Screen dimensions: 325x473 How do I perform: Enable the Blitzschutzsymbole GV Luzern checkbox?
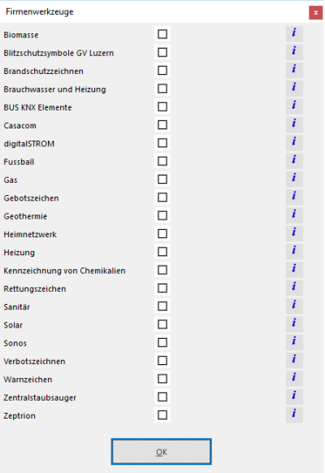click(162, 52)
